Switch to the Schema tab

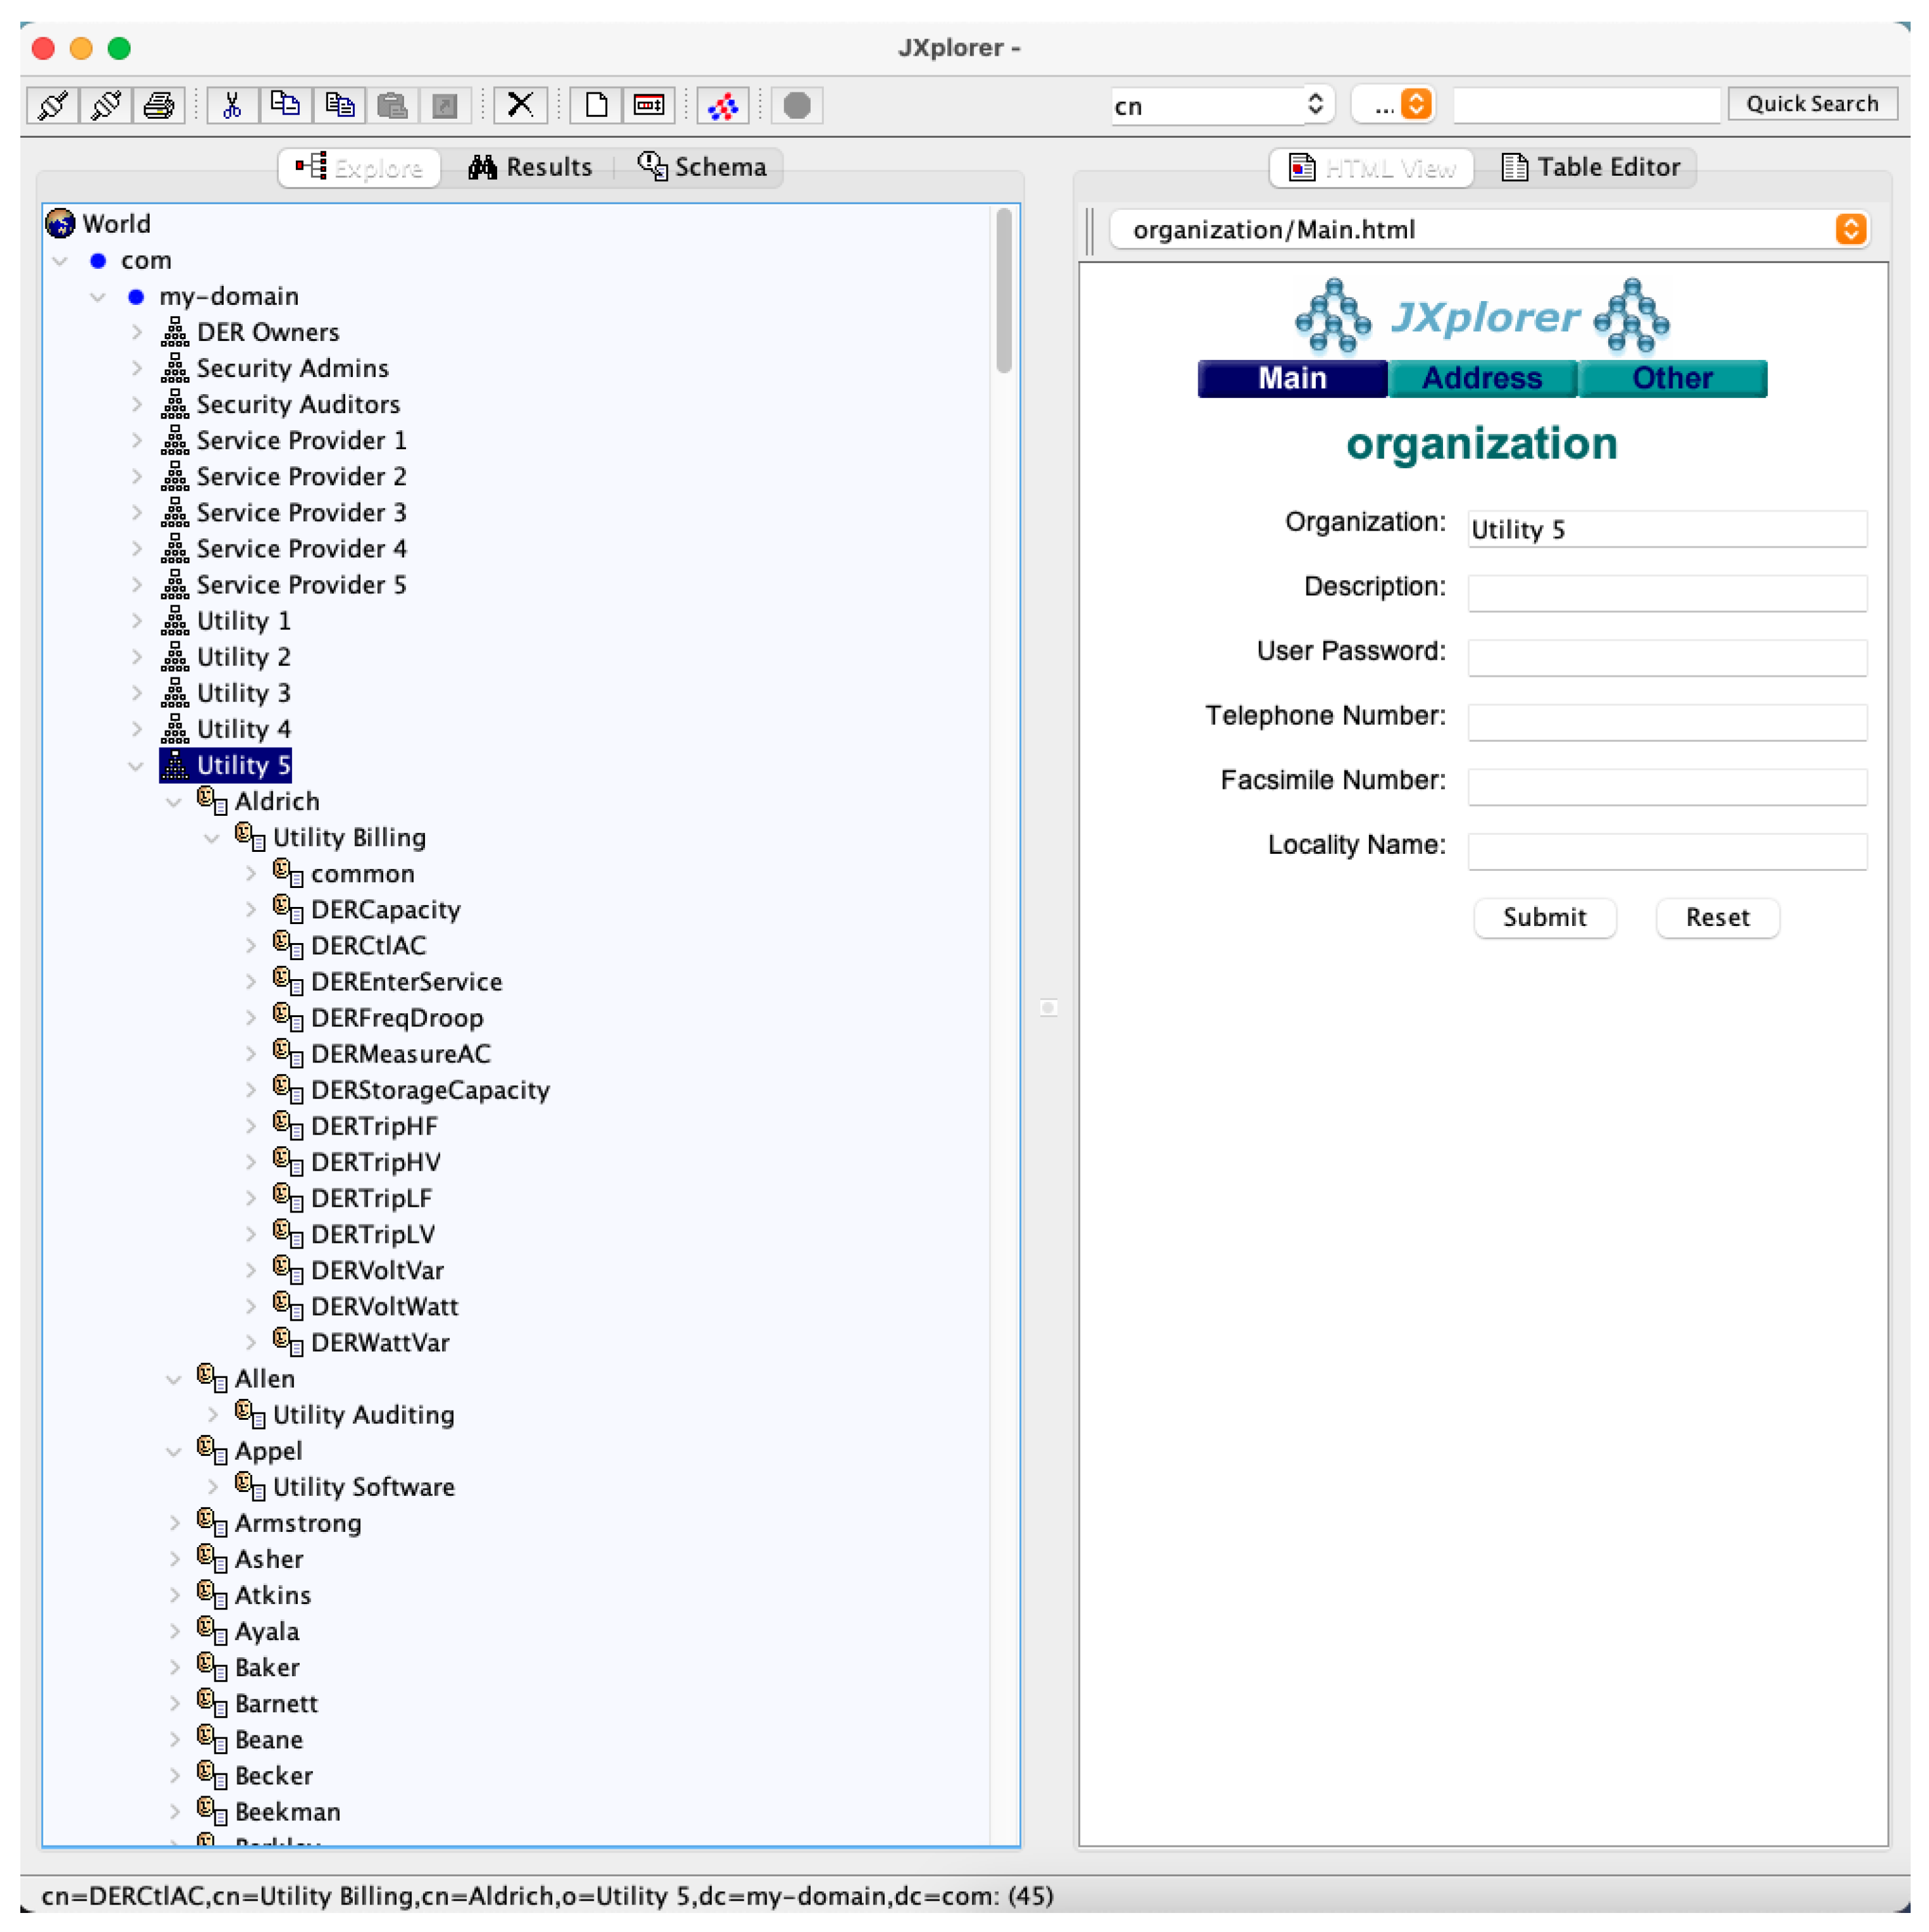tap(702, 167)
